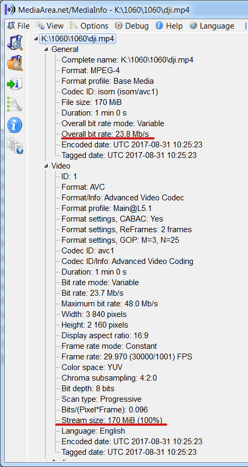Open the Debug menu
Image resolution: width=248 pixels, height=467 pixels.
pyautogui.click(x=131, y=26)
